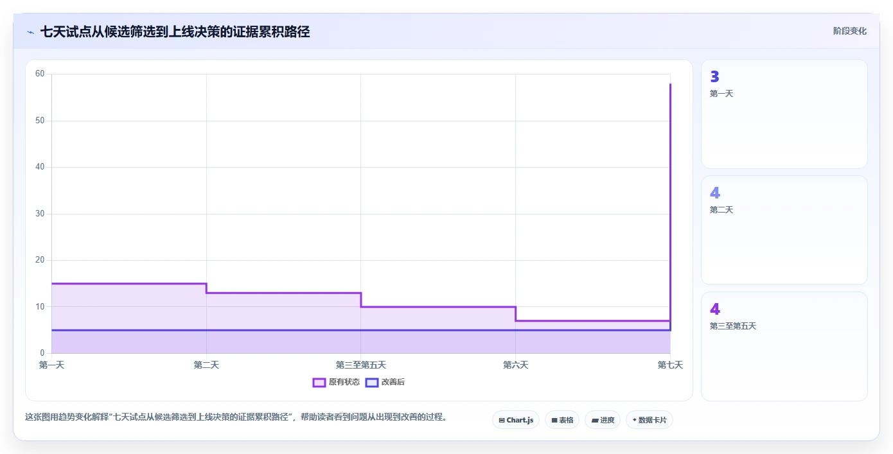Toggle the 原有状态 legend item

pos(336,382)
